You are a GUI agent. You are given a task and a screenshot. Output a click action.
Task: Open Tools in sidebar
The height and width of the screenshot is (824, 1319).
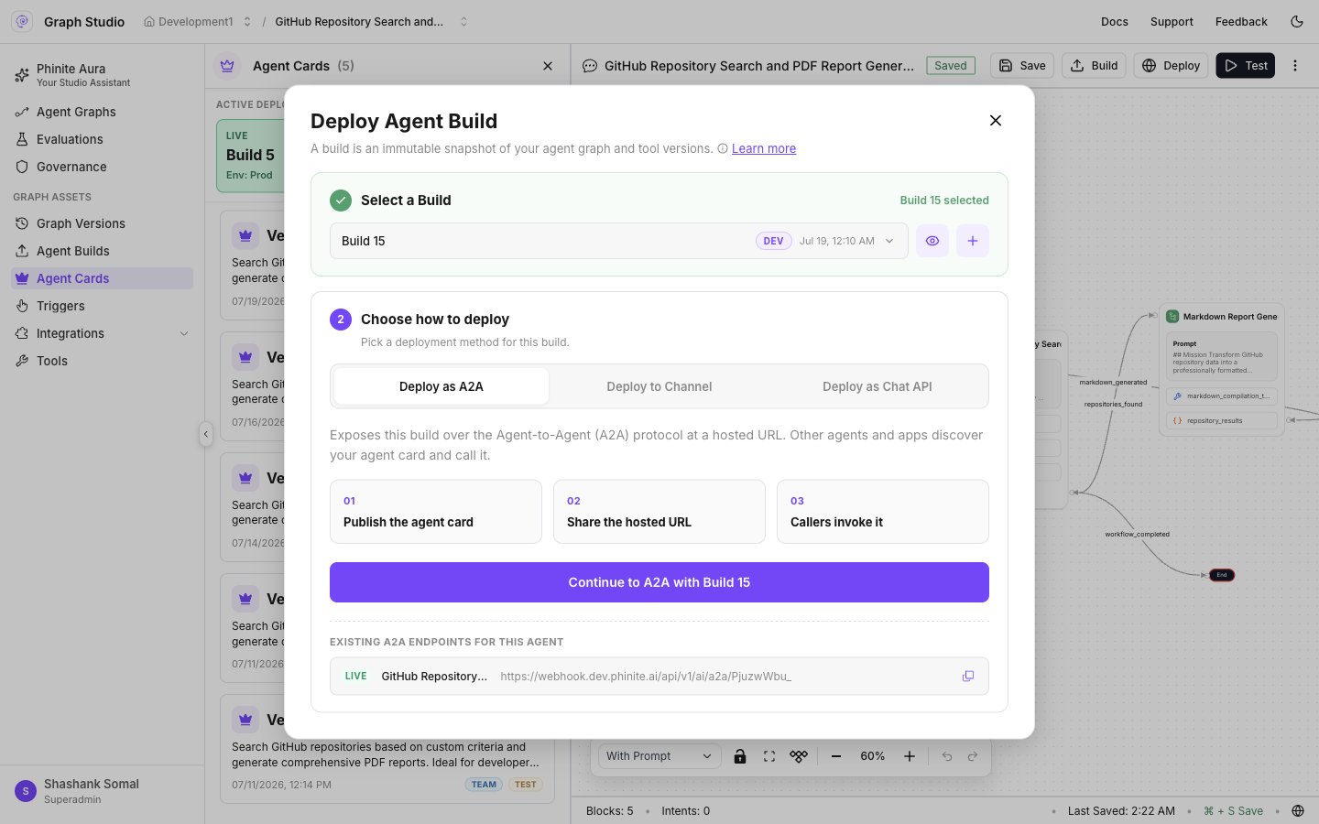click(x=102, y=361)
